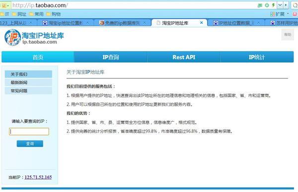The image size is (298, 192).
Task: Open the 首页 navigation item
Action: click(x=38, y=57)
